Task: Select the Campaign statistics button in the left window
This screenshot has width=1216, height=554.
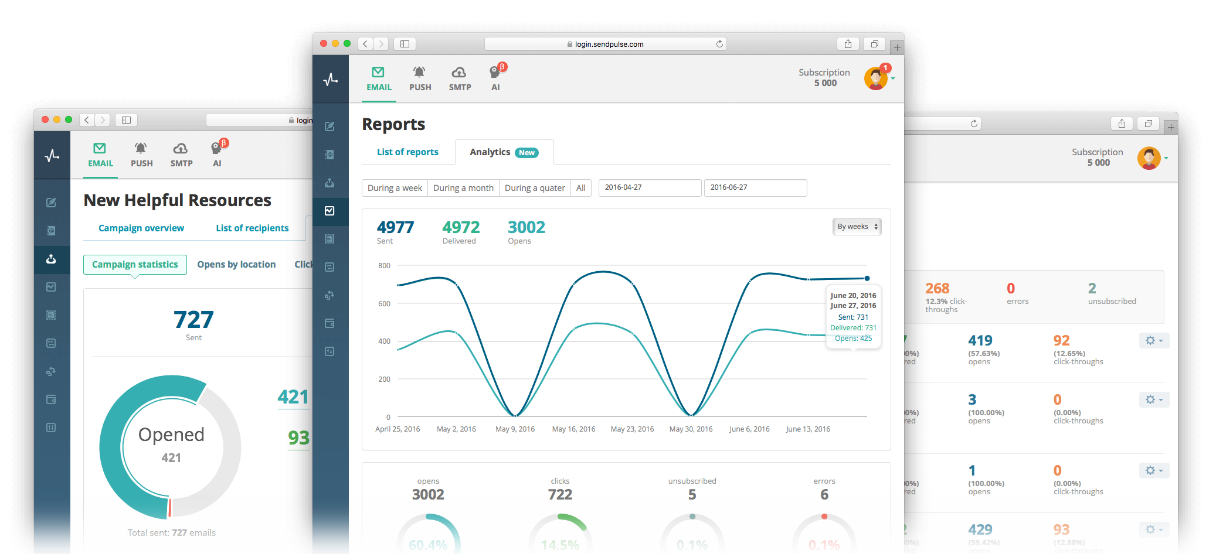Action: tap(135, 265)
